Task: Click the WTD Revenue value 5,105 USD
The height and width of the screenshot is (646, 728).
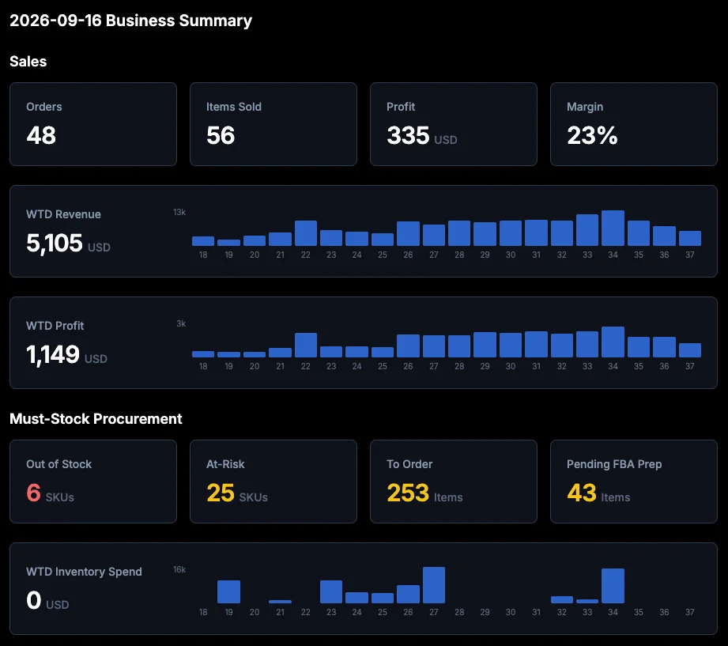Action: [x=68, y=243]
